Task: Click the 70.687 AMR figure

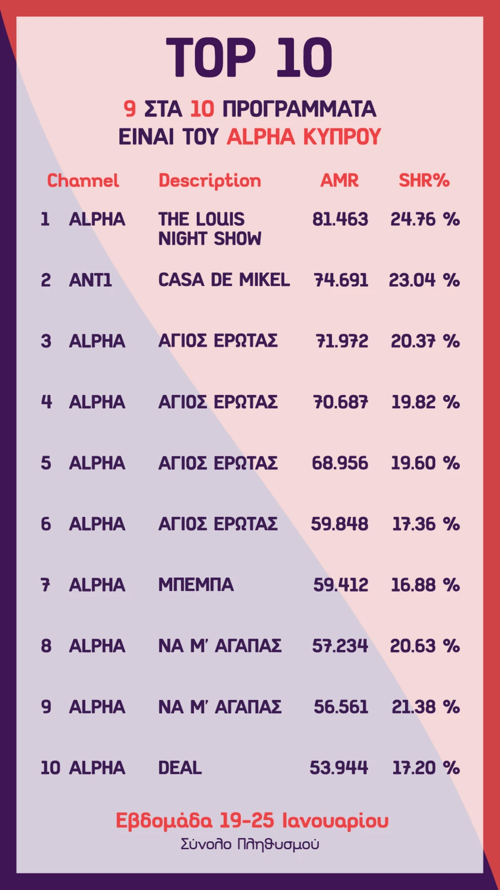Action: (x=340, y=402)
